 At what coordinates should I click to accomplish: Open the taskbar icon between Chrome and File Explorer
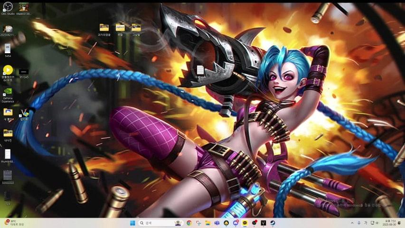point(198,223)
